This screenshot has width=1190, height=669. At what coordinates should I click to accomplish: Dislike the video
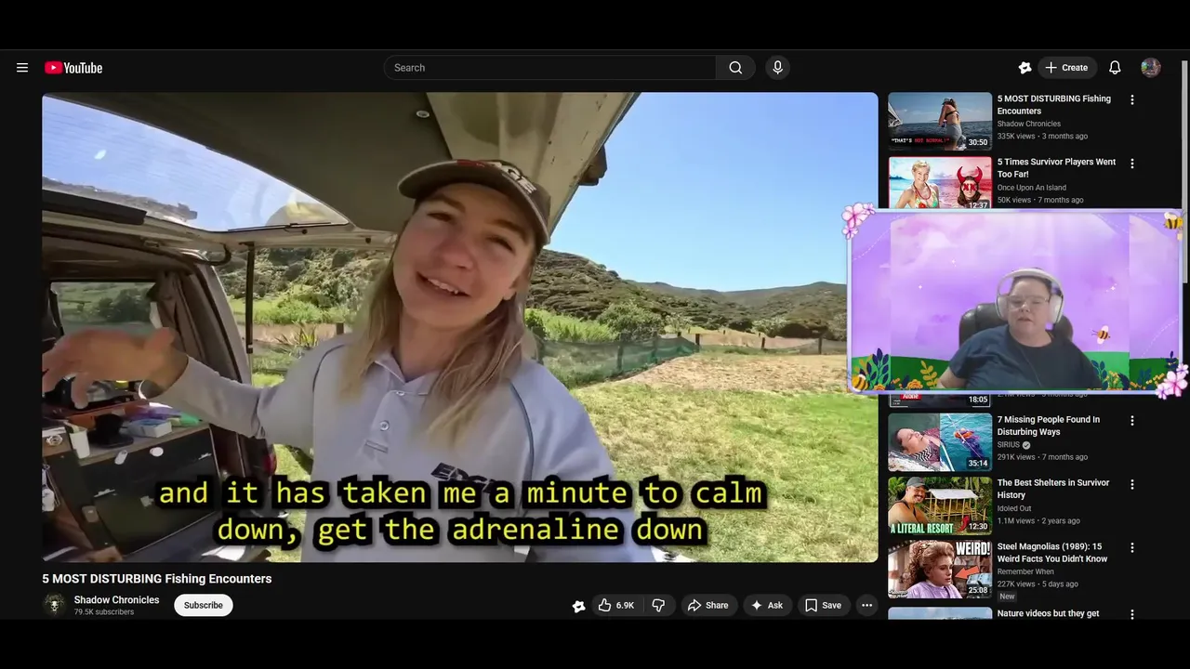pos(658,605)
